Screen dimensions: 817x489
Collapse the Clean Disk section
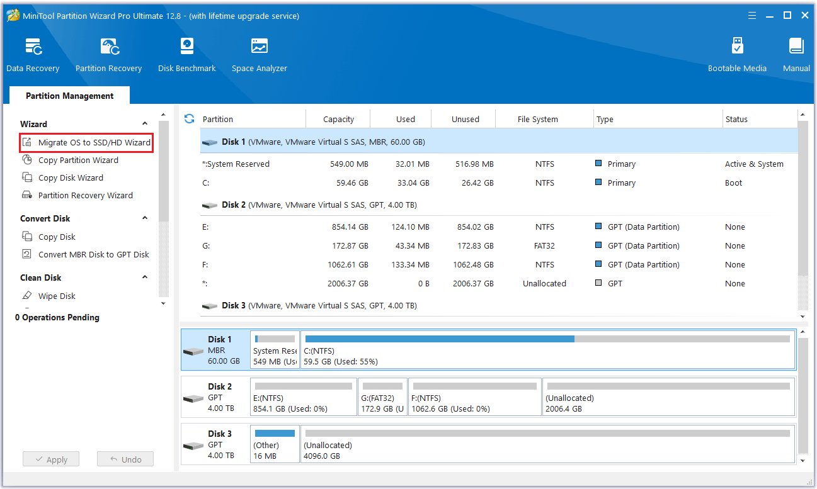145,278
